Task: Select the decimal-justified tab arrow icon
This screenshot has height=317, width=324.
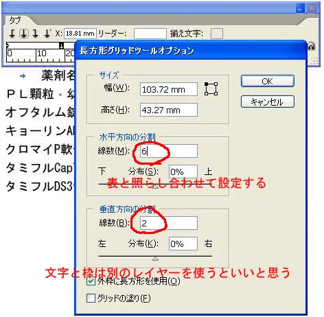Action: pyautogui.click(x=47, y=34)
